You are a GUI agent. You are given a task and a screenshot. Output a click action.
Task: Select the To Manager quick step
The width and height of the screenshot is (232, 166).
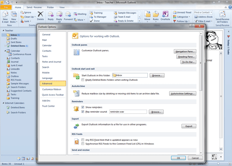pyautogui.click(x=98, y=17)
